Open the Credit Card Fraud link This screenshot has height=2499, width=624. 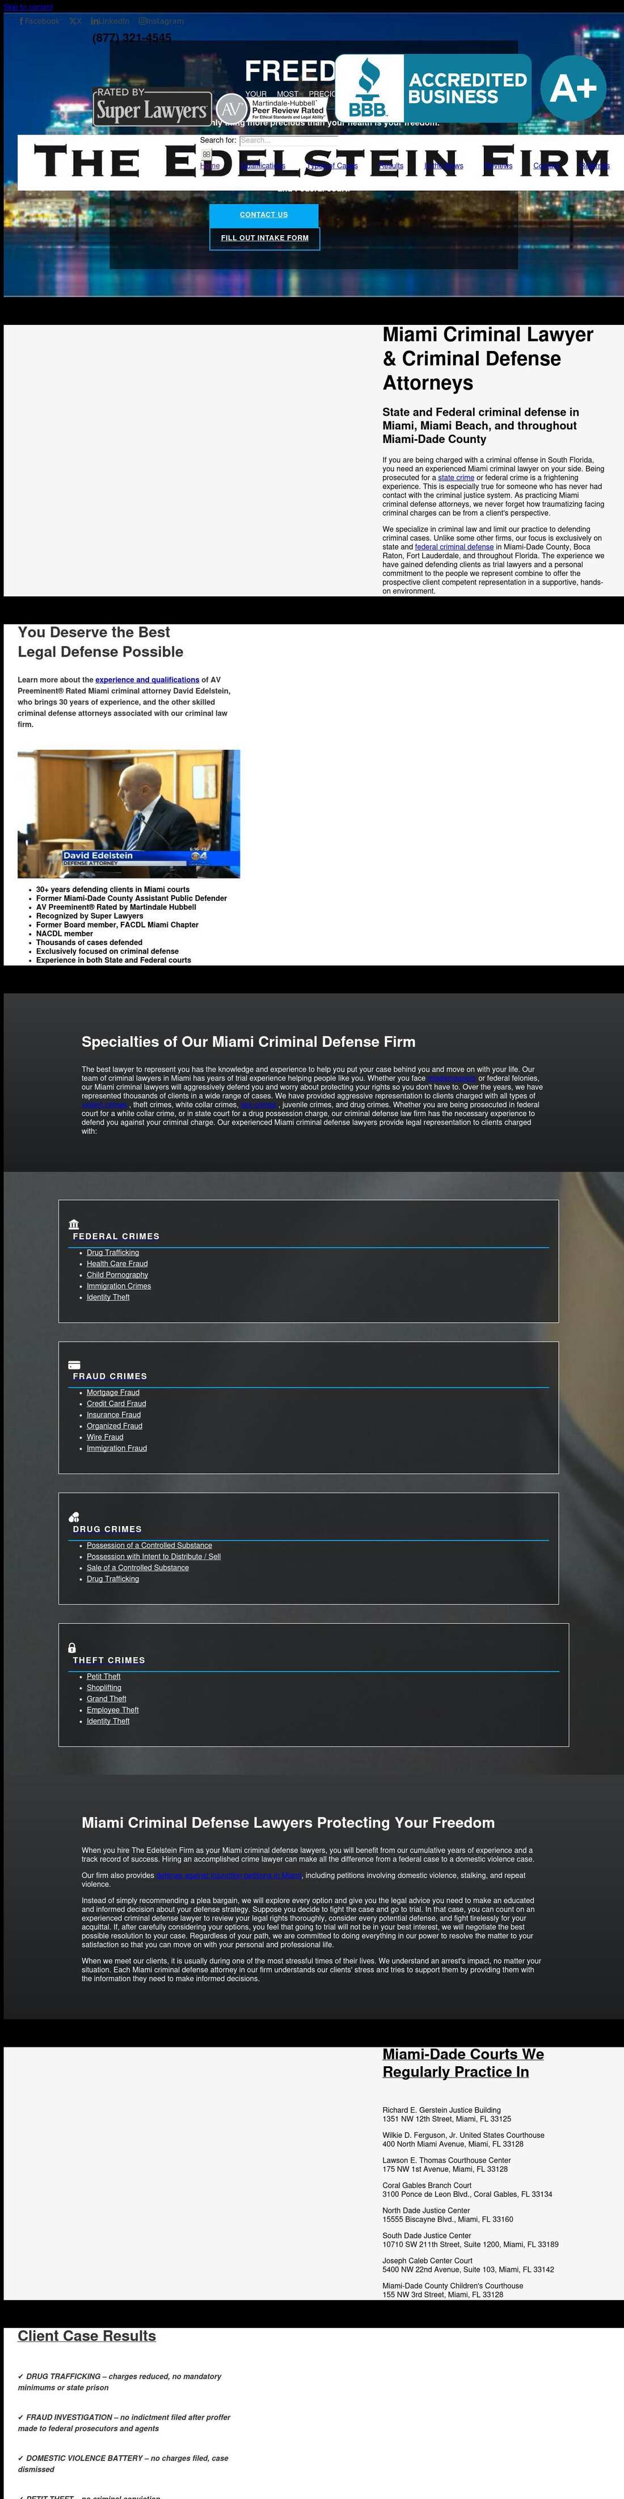coord(116,1404)
